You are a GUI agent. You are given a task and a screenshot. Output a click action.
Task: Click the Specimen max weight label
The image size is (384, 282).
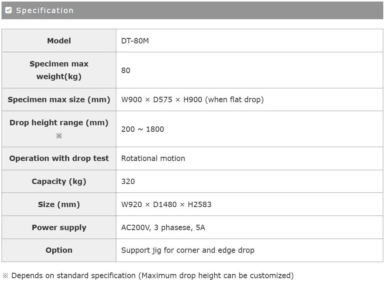(59, 70)
